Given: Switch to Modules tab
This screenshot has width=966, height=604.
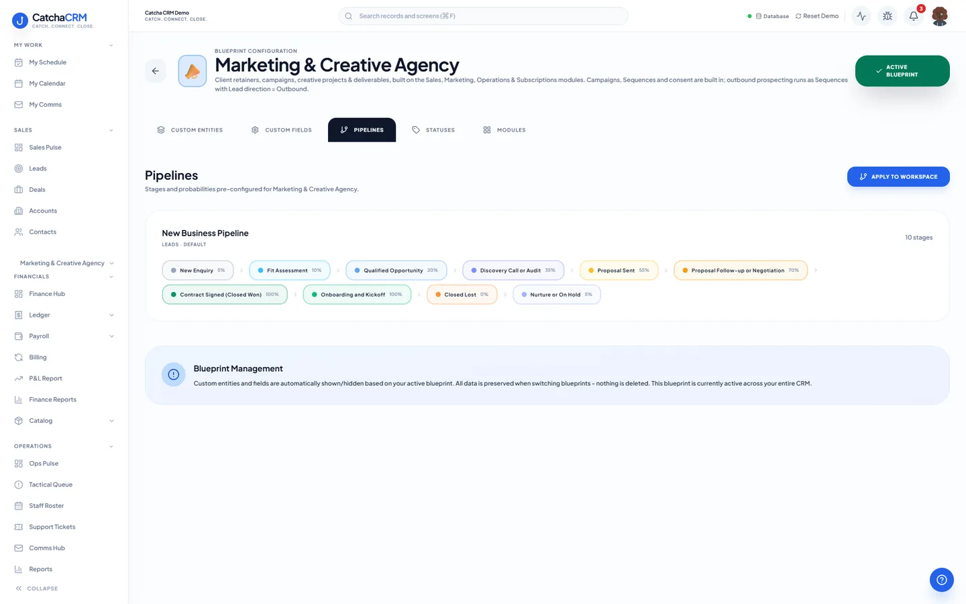Looking at the screenshot, I should pos(504,130).
